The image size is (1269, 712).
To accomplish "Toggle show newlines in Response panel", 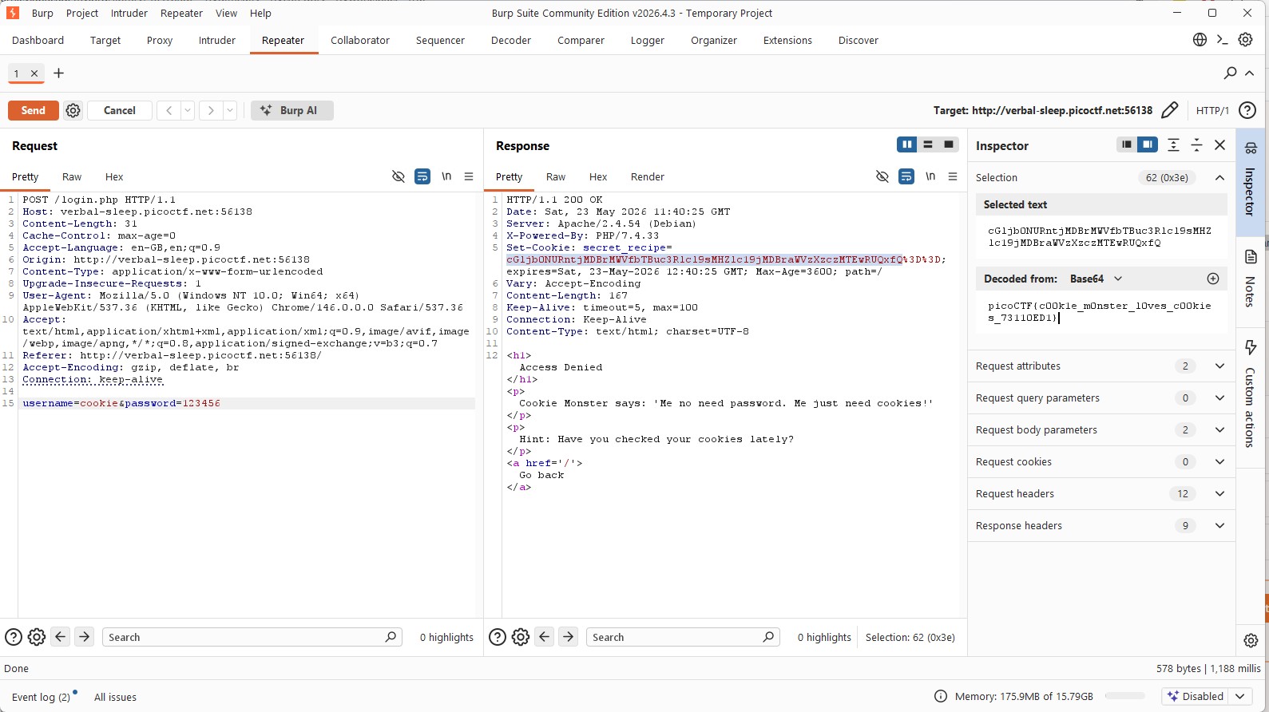I will [x=930, y=176].
